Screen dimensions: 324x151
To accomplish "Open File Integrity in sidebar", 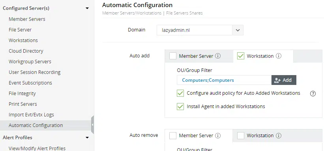I will pos(22,94).
